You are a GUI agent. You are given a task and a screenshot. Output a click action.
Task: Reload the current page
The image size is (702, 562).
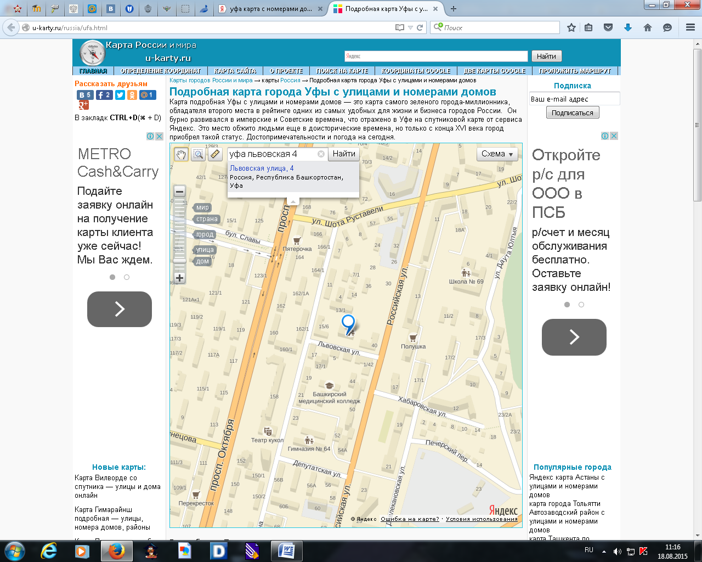(x=420, y=27)
